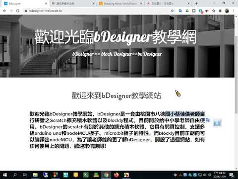238x179 pixels.
Task: Click the browser forward arrow
Action: point(11,11)
